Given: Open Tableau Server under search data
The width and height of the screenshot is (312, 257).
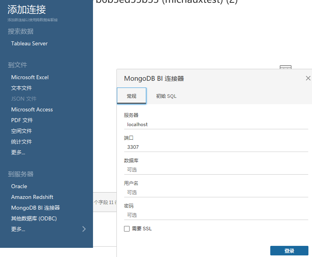Looking at the screenshot, I should click(x=29, y=43).
